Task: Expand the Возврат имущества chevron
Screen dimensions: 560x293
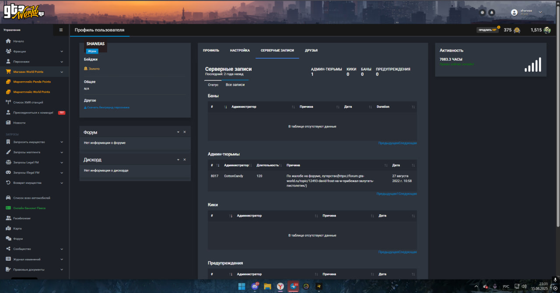Action: (62, 183)
